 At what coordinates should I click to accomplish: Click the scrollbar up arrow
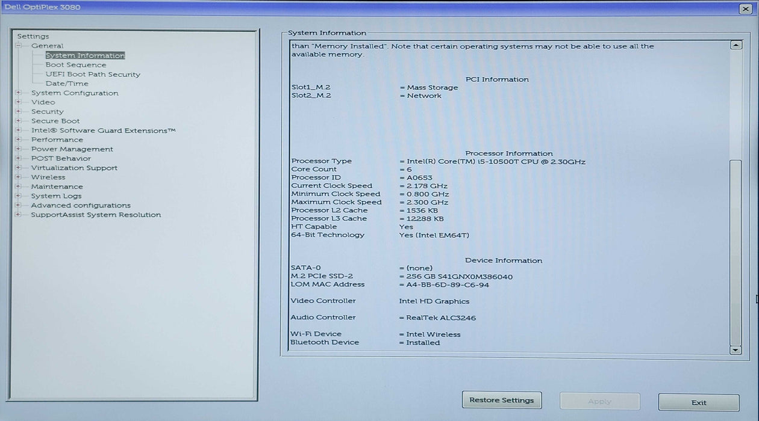point(736,45)
